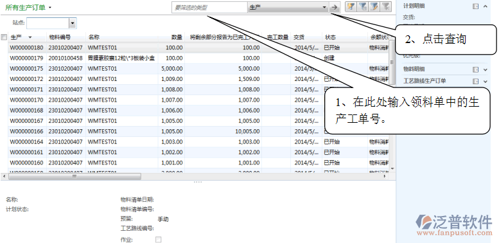The height and width of the screenshot is (243, 499).
Task: Click the 要筛选的类型 filter text box
Action: click(209, 7)
